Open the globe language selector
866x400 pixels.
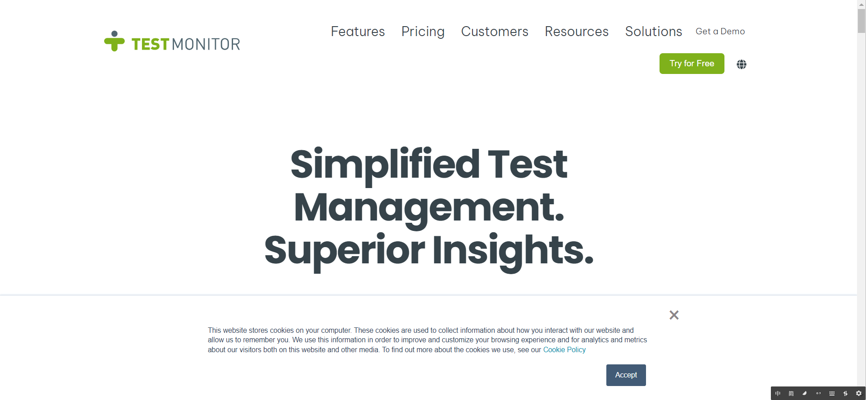pos(742,64)
